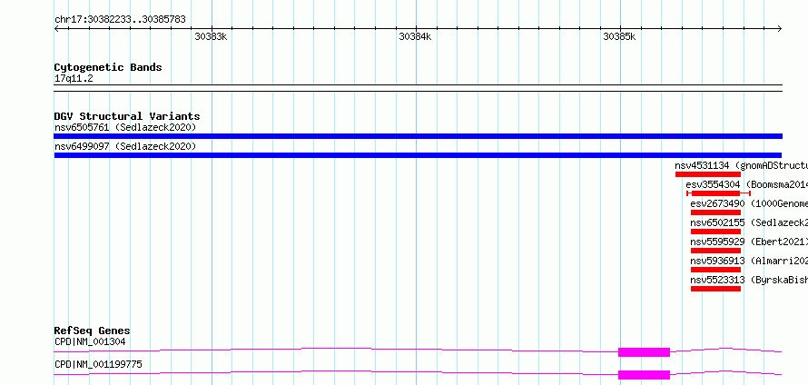Open the nsv5523313 ByrskaBishop variant label
The height and width of the screenshot is (385, 808).
tap(749, 280)
